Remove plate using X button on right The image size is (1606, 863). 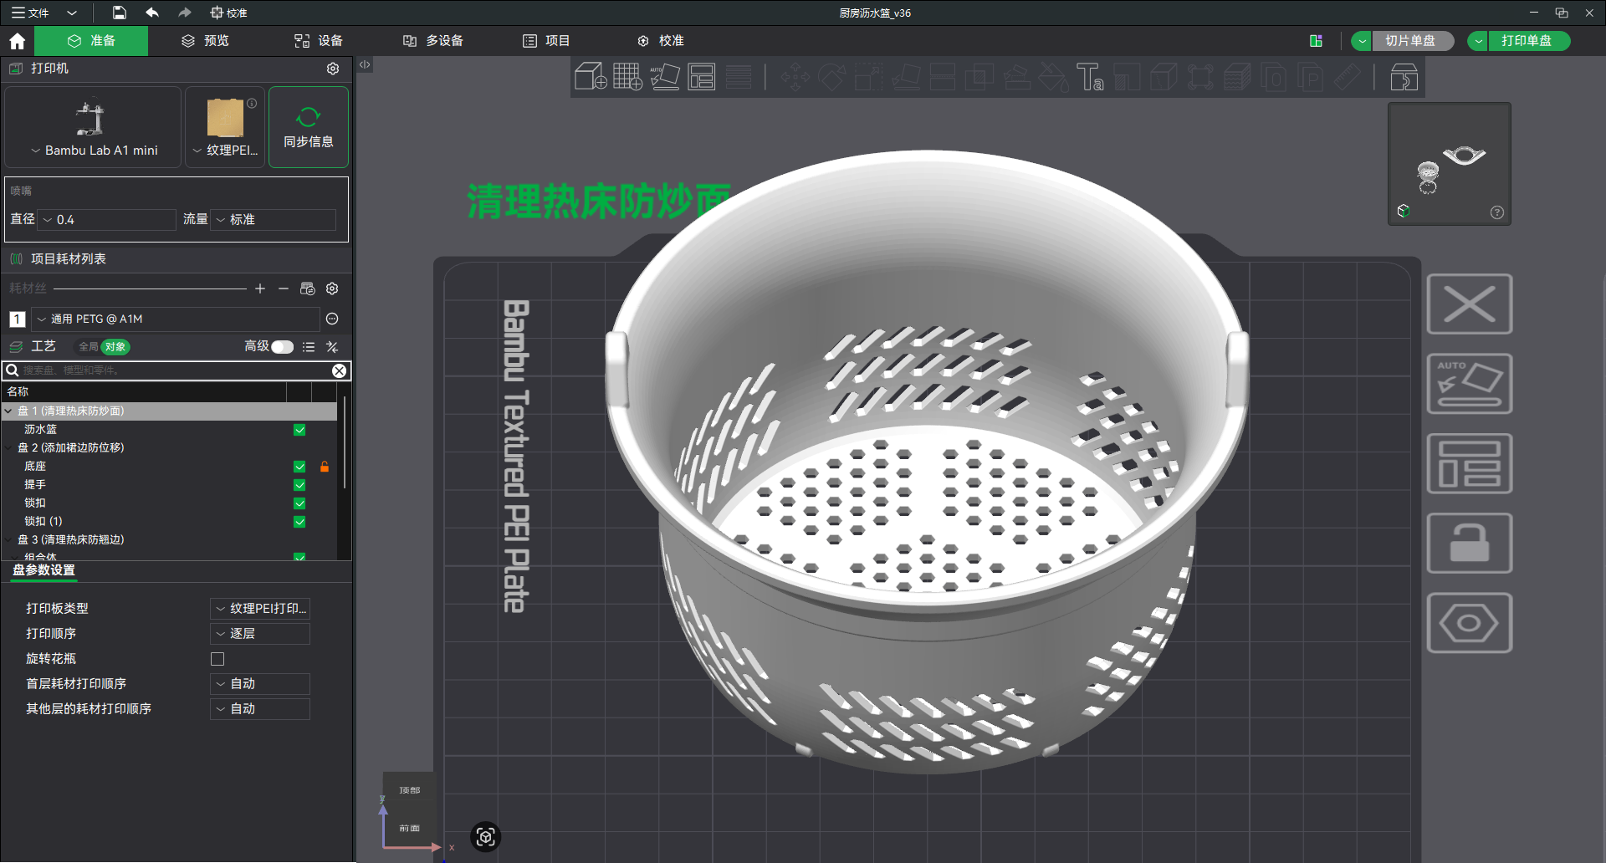click(1470, 304)
